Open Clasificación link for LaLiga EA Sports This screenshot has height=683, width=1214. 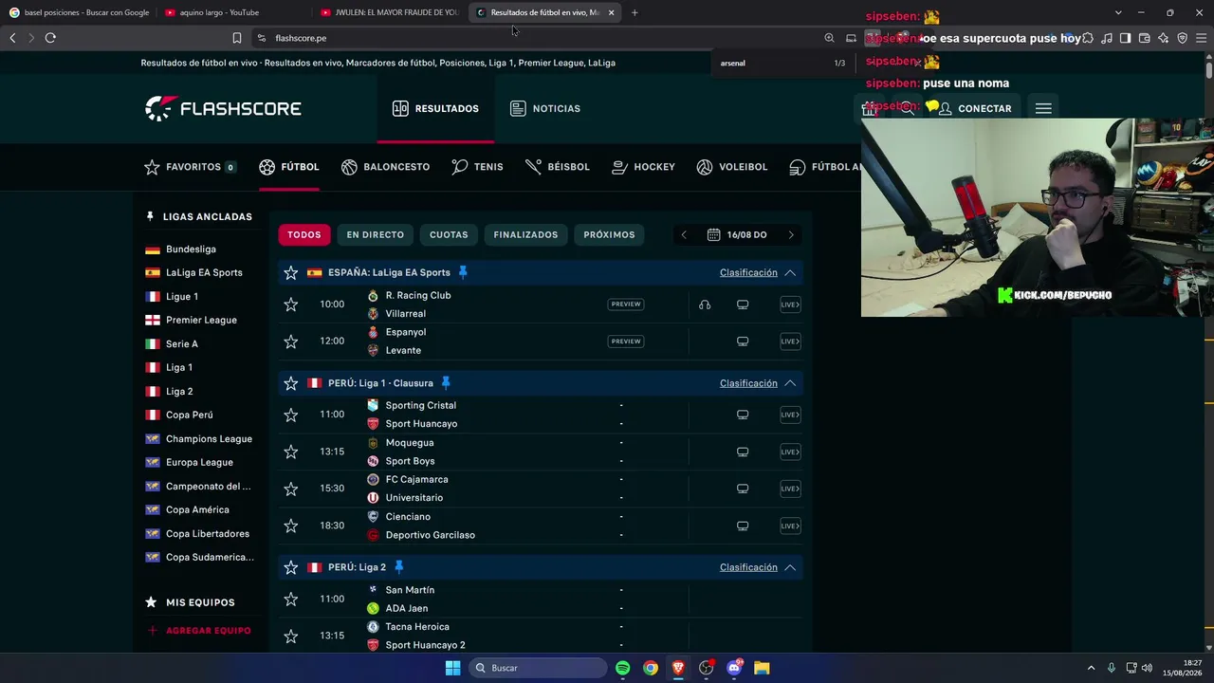point(748,273)
